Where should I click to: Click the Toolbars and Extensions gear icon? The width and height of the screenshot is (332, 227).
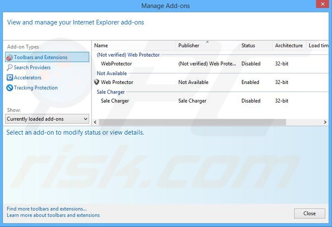pyautogui.click(x=10, y=58)
